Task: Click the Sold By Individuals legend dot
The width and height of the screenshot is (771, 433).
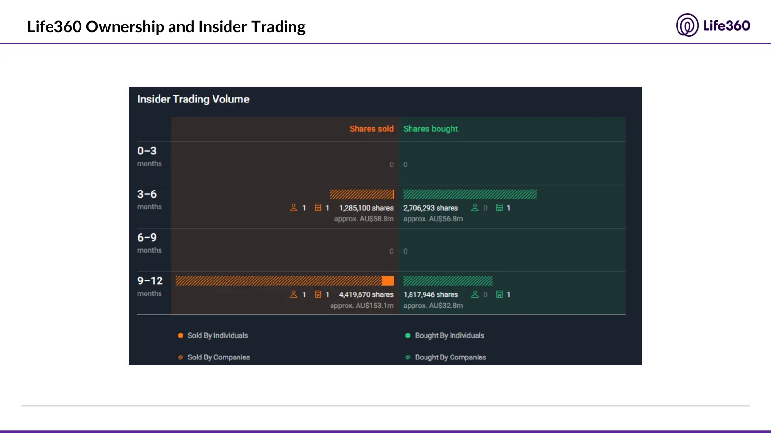Action: click(x=181, y=336)
